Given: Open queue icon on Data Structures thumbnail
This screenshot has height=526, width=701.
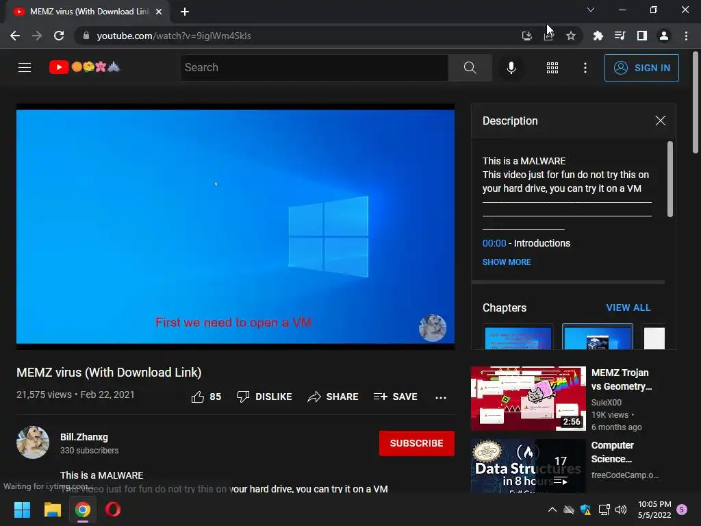Looking at the screenshot, I should [x=561, y=481].
